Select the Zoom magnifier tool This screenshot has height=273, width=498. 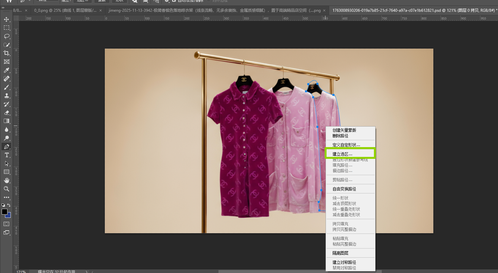pyautogui.click(x=7, y=189)
